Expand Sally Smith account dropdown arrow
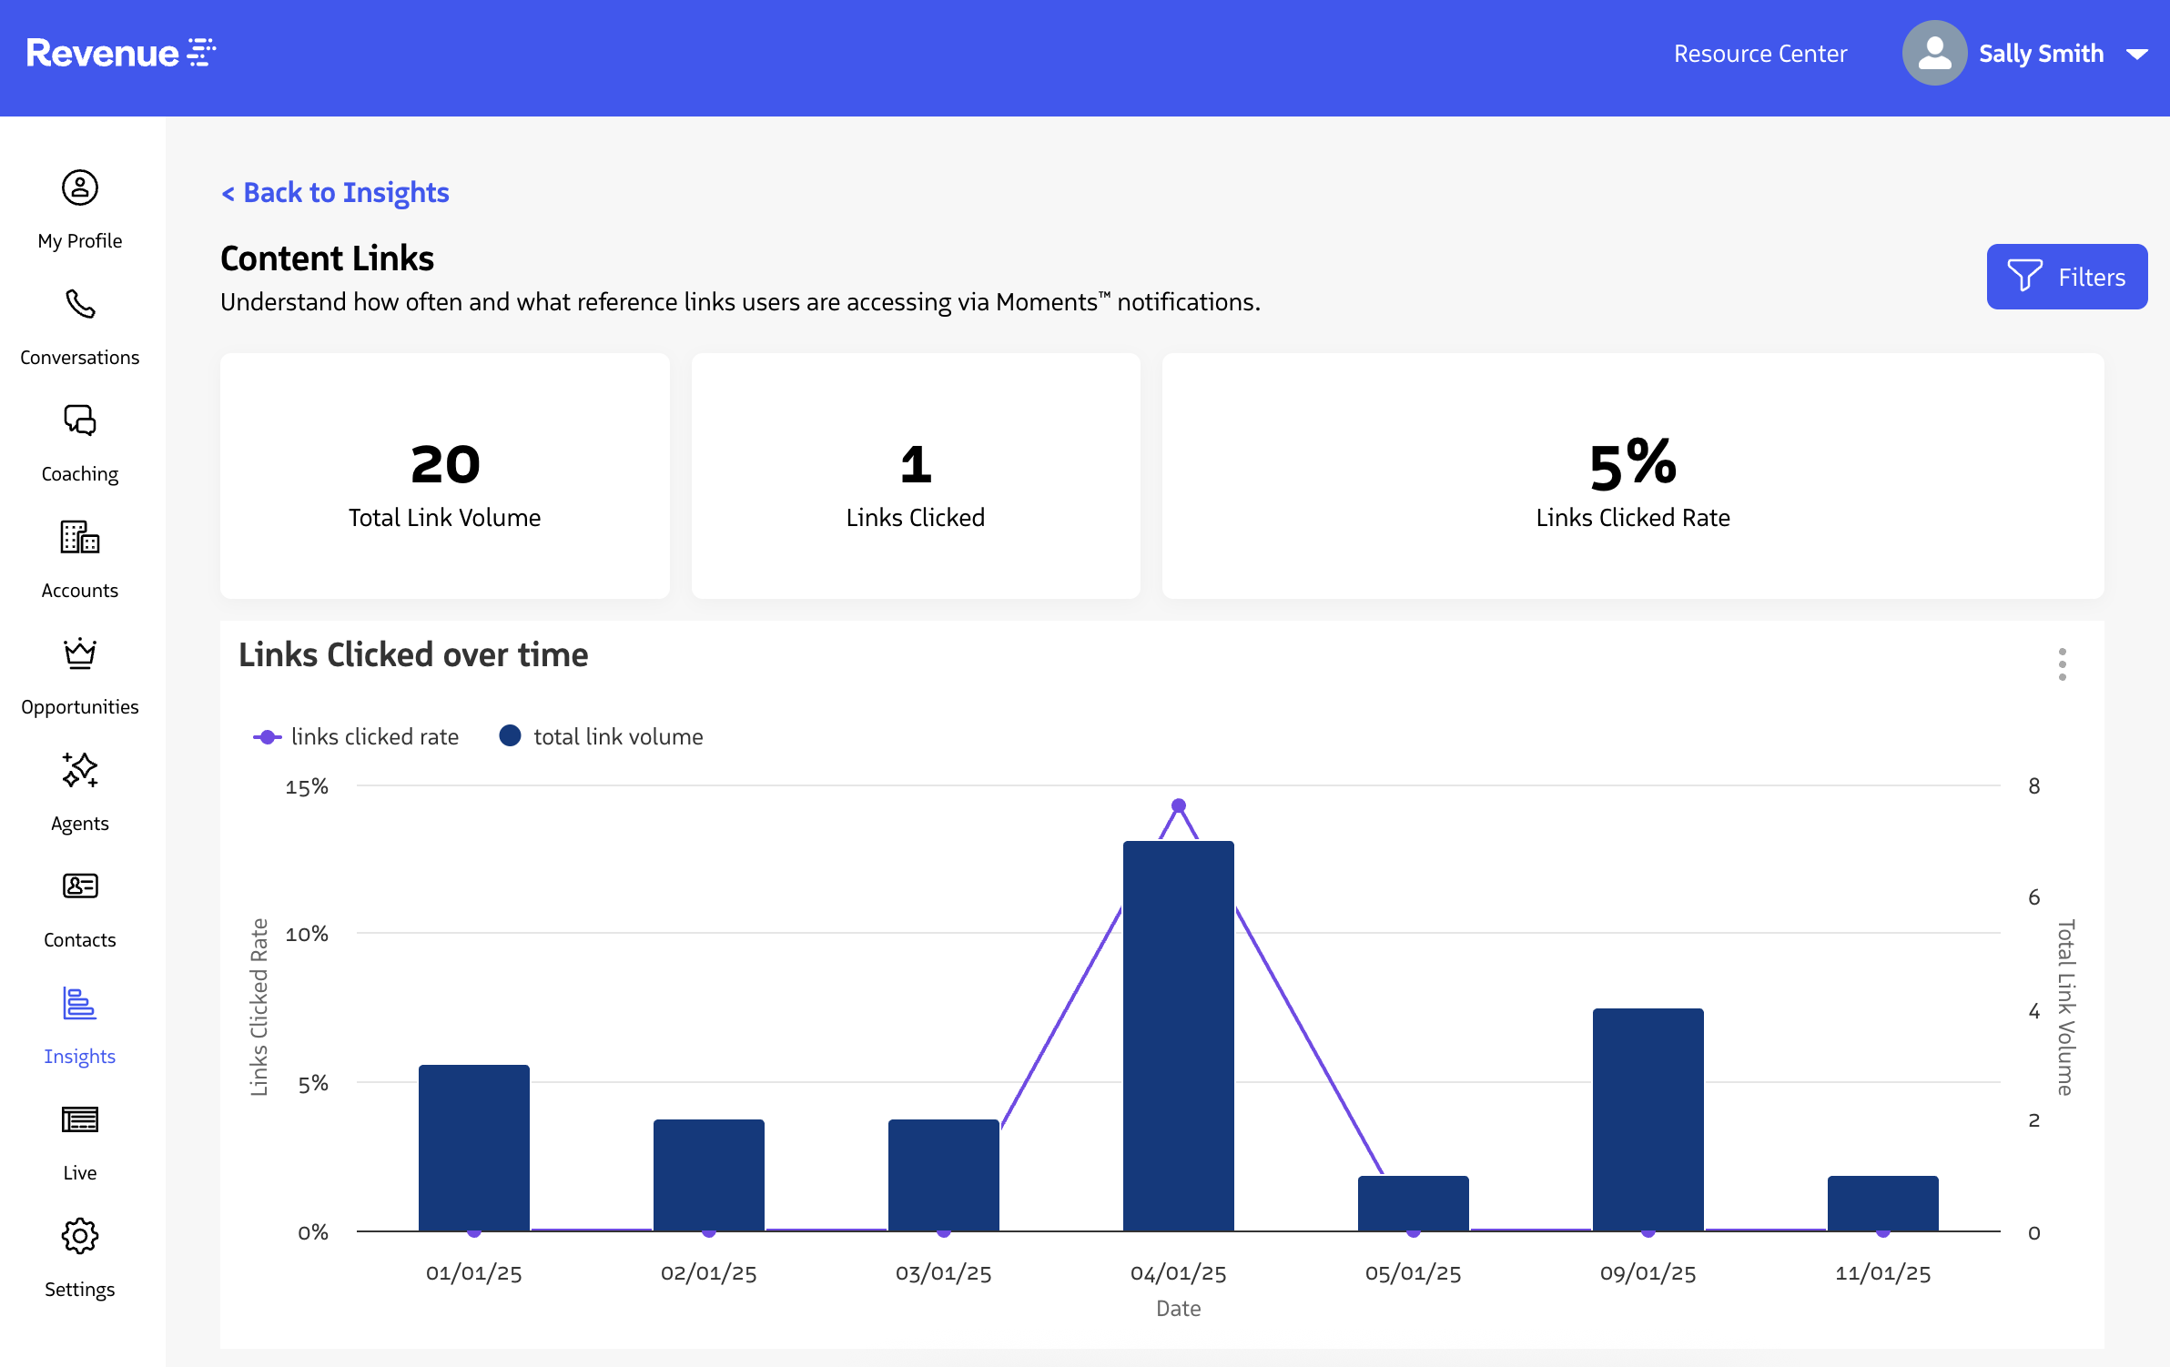 click(2137, 55)
